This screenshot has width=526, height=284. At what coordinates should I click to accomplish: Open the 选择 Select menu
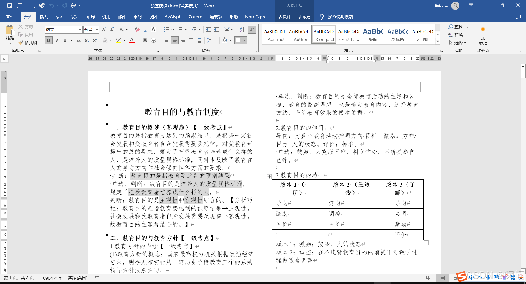point(457,43)
